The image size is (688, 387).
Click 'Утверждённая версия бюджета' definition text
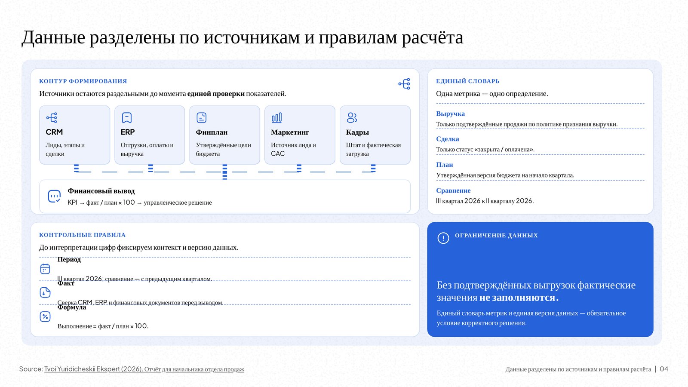click(505, 175)
